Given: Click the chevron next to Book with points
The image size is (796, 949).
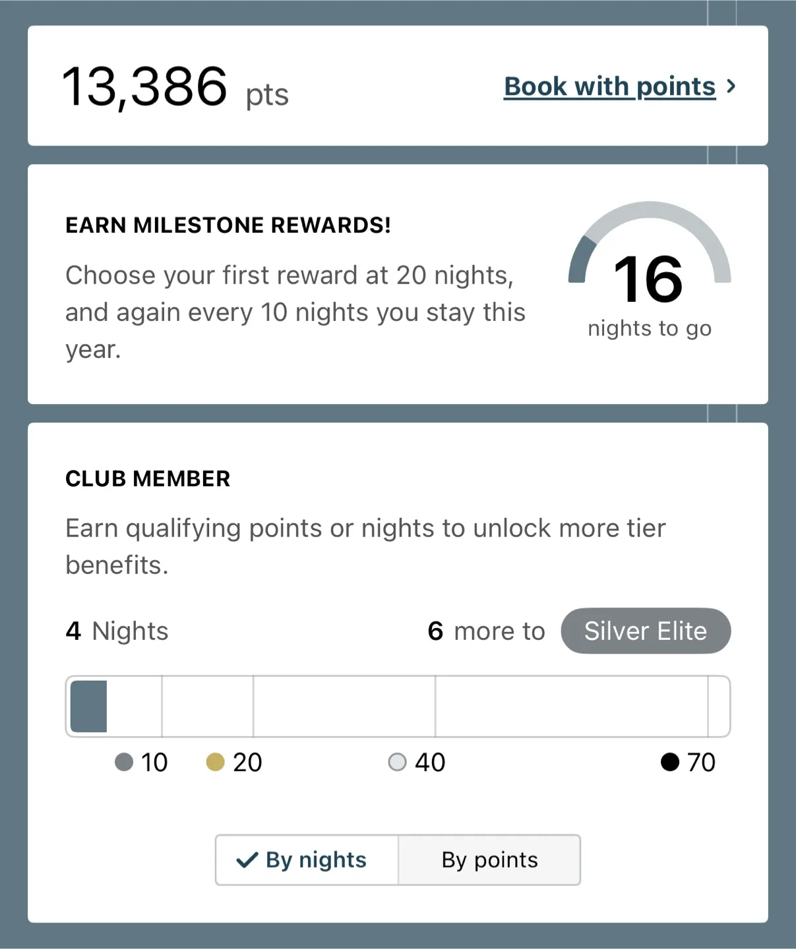Looking at the screenshot, I should click(x=731, y=86).
